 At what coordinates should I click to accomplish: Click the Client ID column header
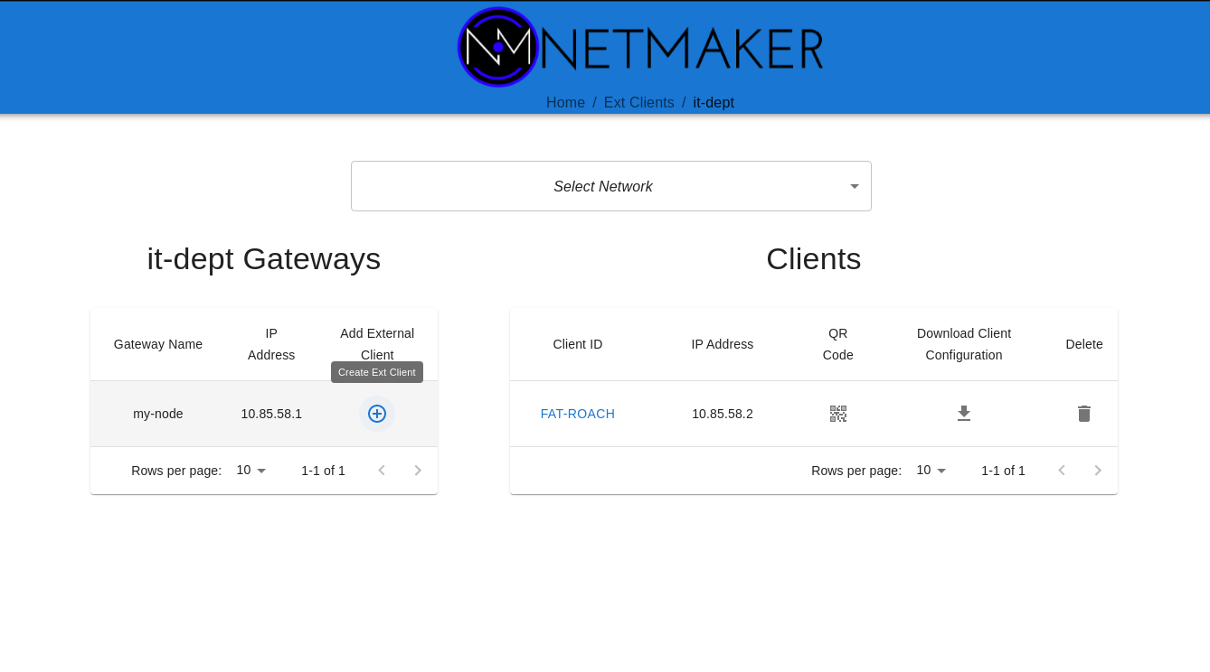pyautogui.click(x=577, y=344)
